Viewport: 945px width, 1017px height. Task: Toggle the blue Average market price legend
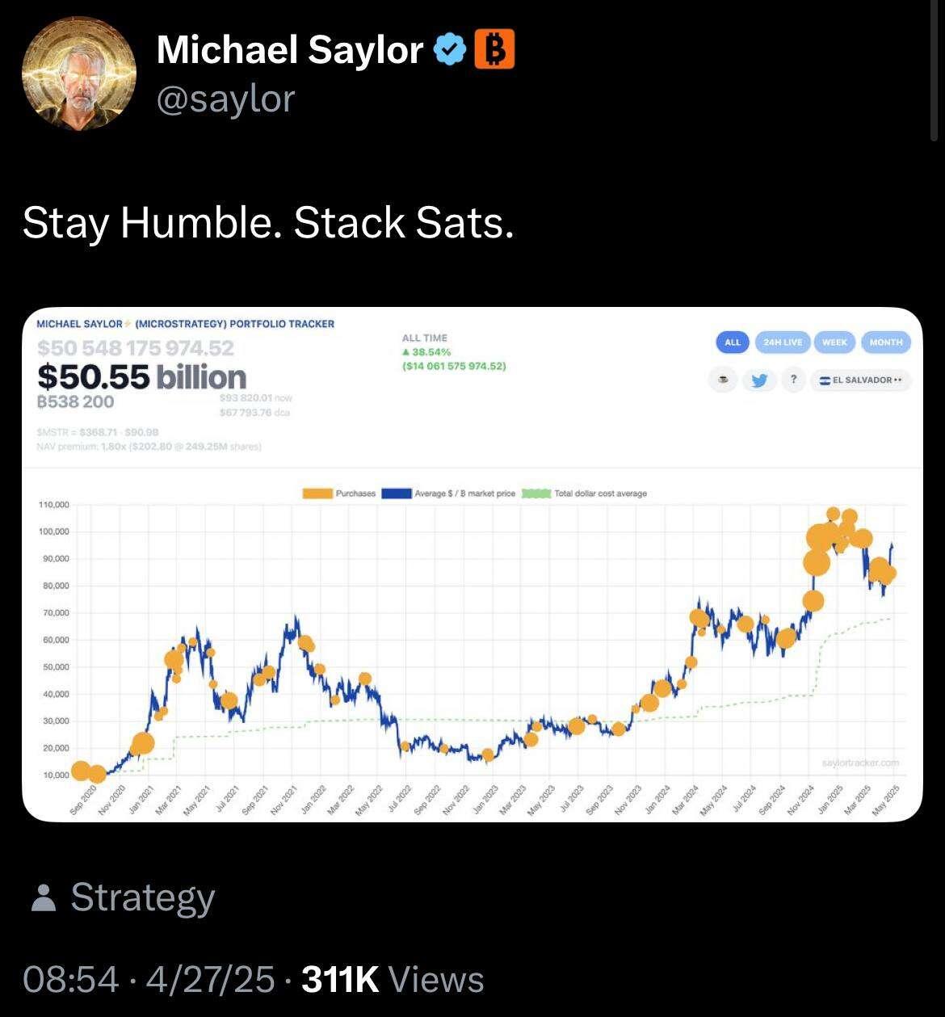(397, 493)
